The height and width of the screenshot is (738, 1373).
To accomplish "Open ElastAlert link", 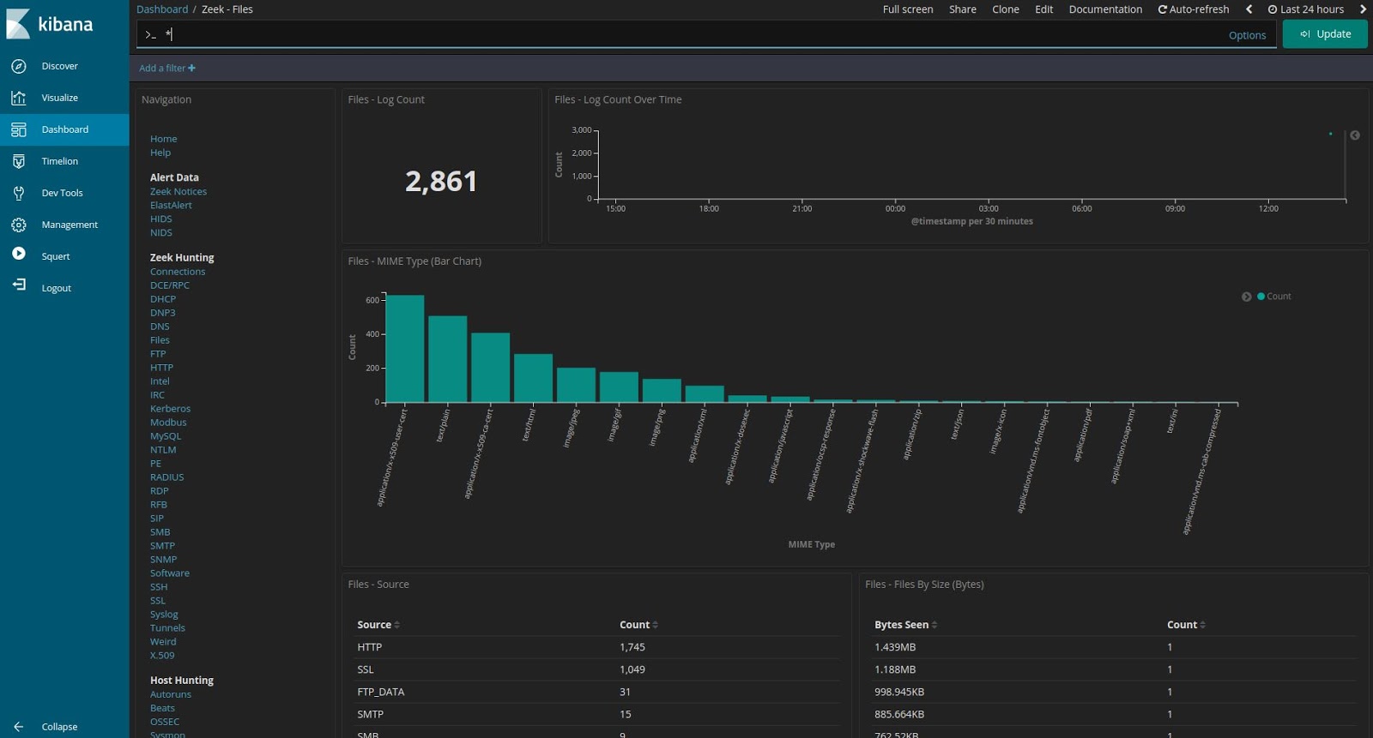I will 171,206.
